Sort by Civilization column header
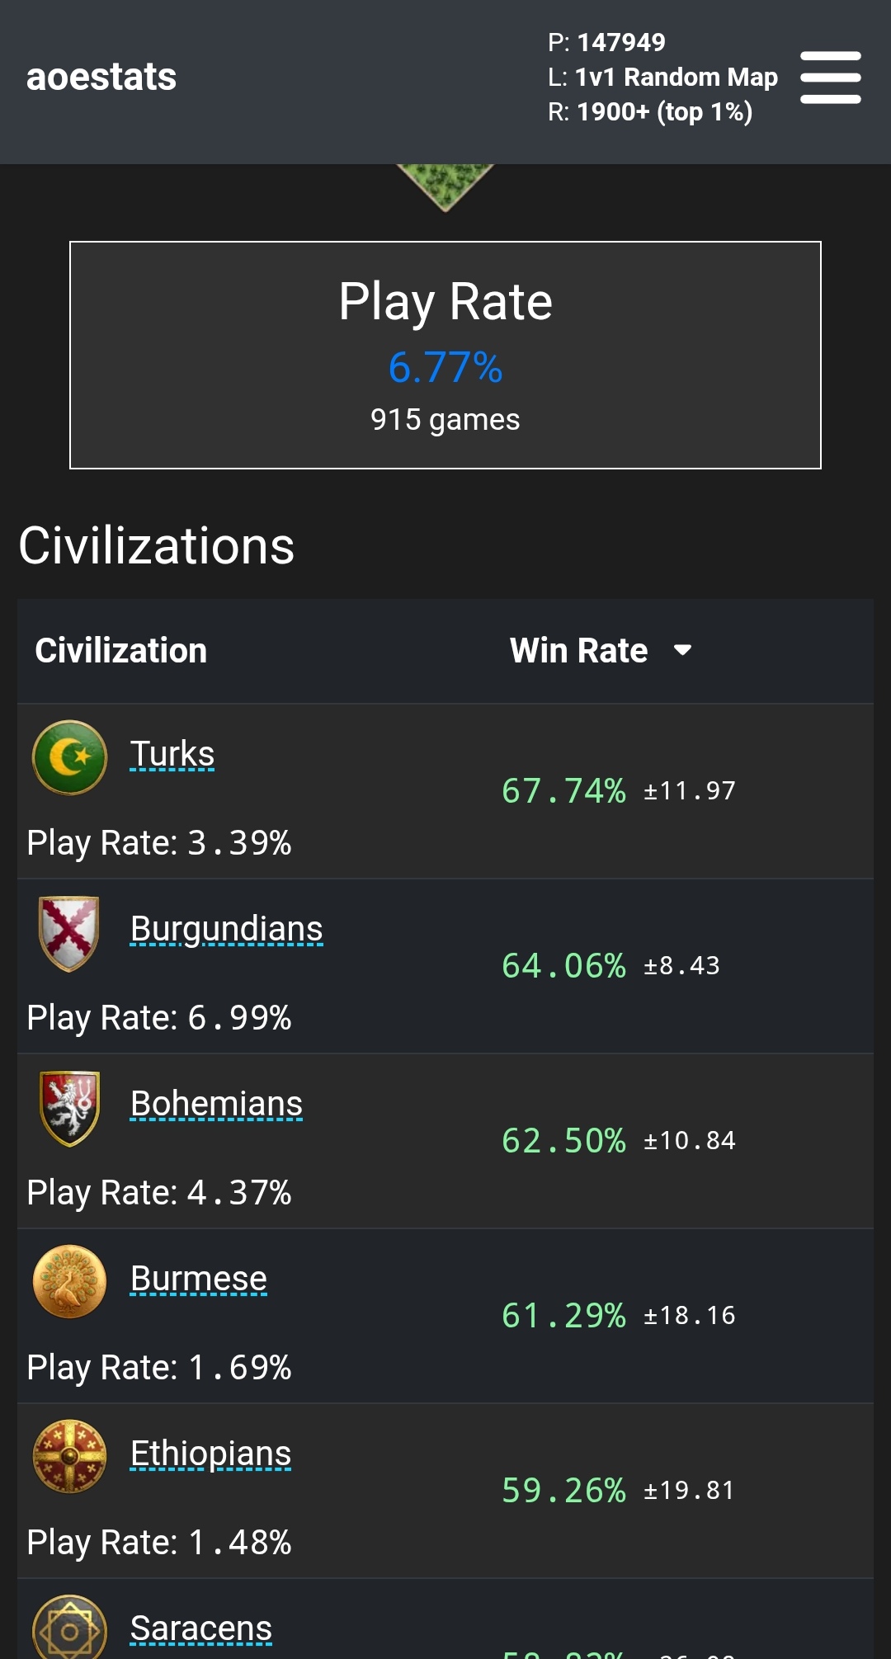891x1659 pixels. click(120, 651)
